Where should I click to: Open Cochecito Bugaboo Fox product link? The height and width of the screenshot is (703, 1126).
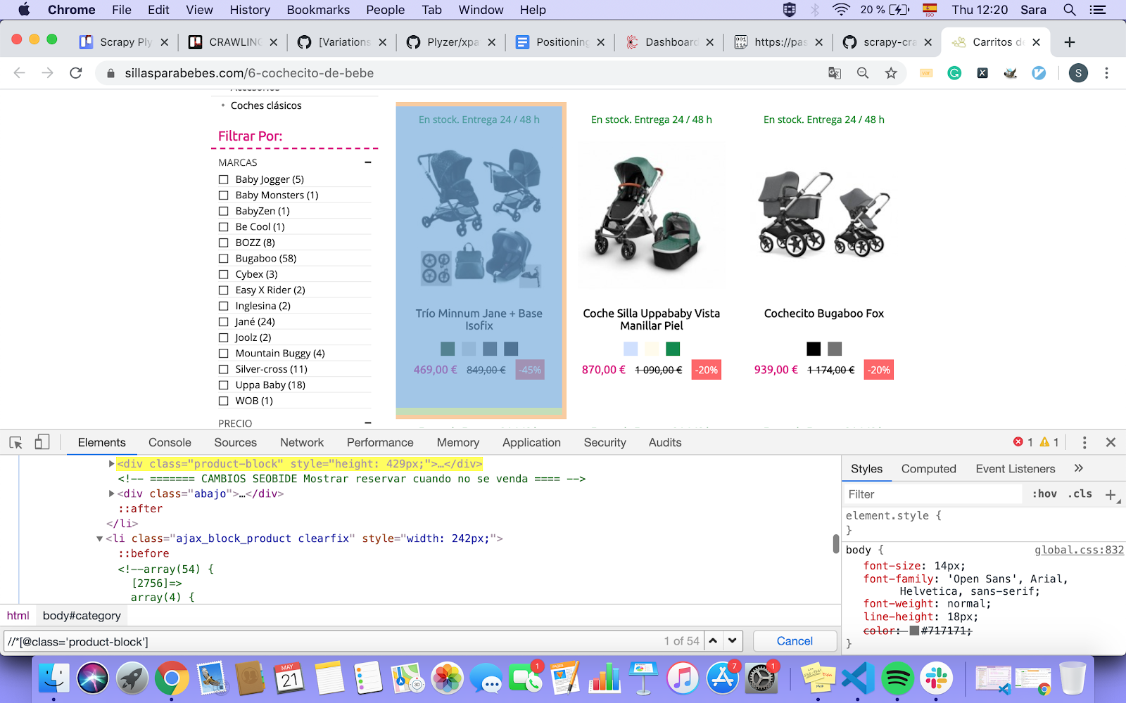(824, 314)
